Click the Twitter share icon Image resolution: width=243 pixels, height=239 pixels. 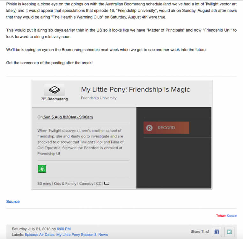229,232
